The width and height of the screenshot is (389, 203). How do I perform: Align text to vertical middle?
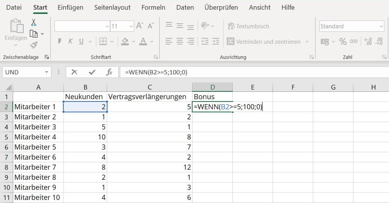pos(180,26)
